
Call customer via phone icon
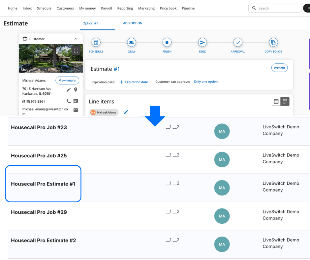pyautogui.click(x=68, y=101)
